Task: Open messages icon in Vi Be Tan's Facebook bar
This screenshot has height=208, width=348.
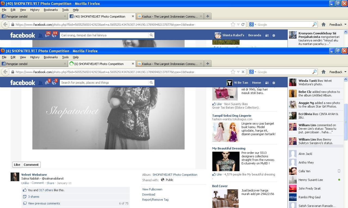Action: [x=47, y=83]
